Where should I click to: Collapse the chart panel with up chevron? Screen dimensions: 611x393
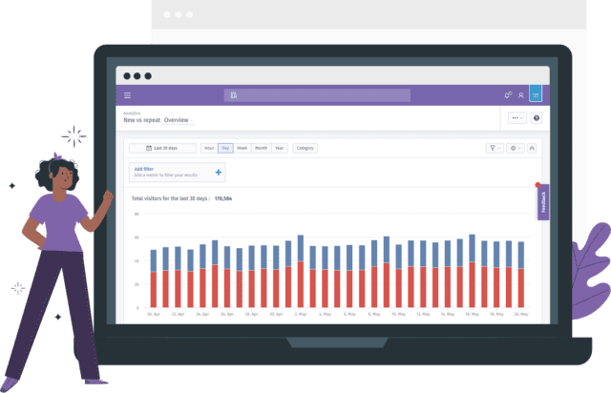click(532, 148)
